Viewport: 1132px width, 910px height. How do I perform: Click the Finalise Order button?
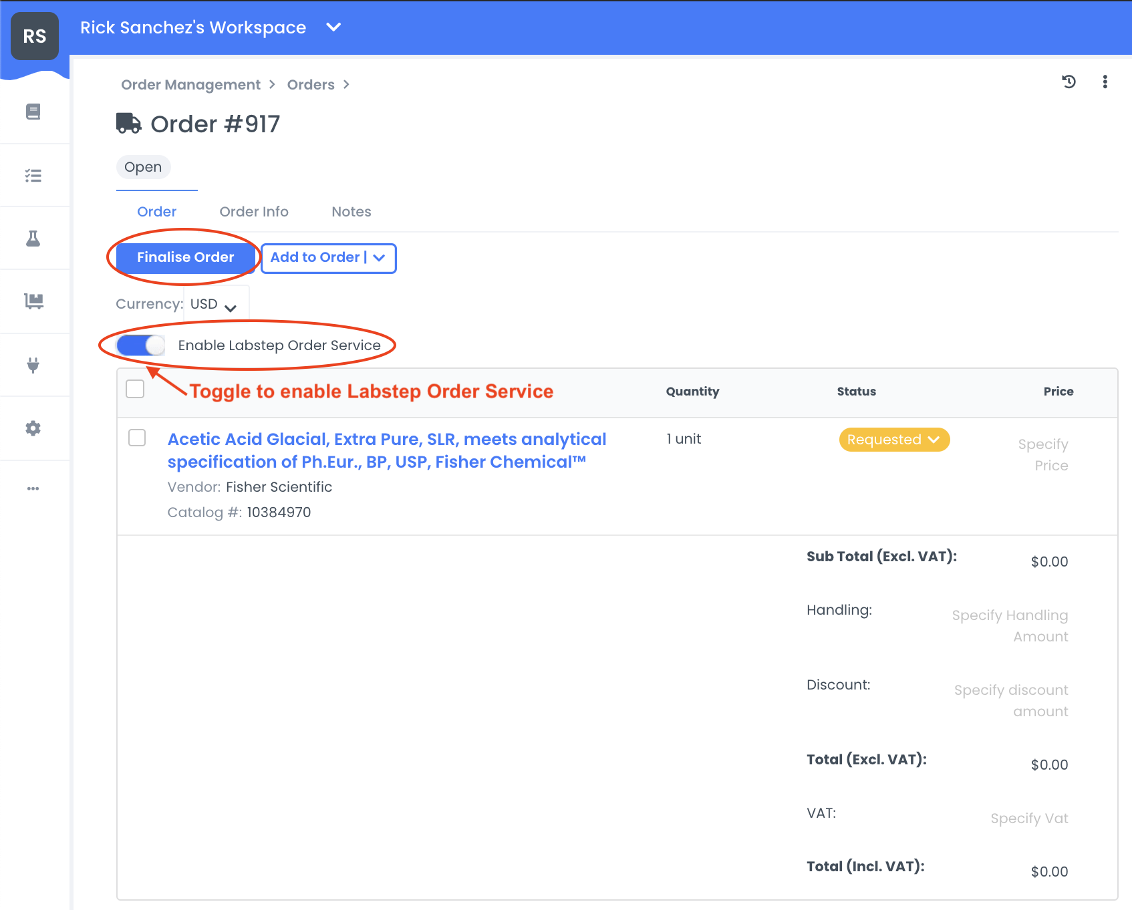click(184, 257)
